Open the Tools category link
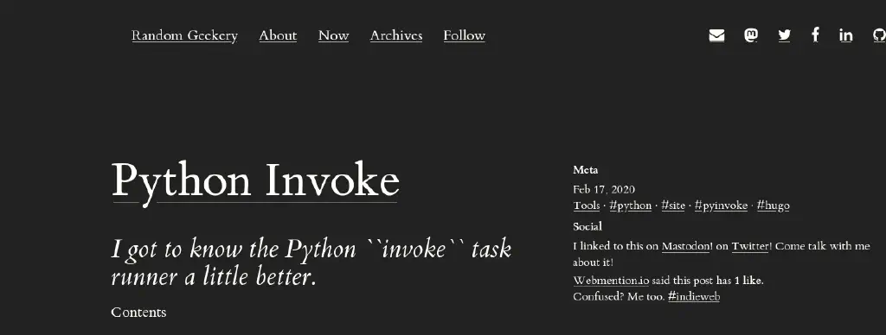Viewport: 886px width, 335px height. 587,205
